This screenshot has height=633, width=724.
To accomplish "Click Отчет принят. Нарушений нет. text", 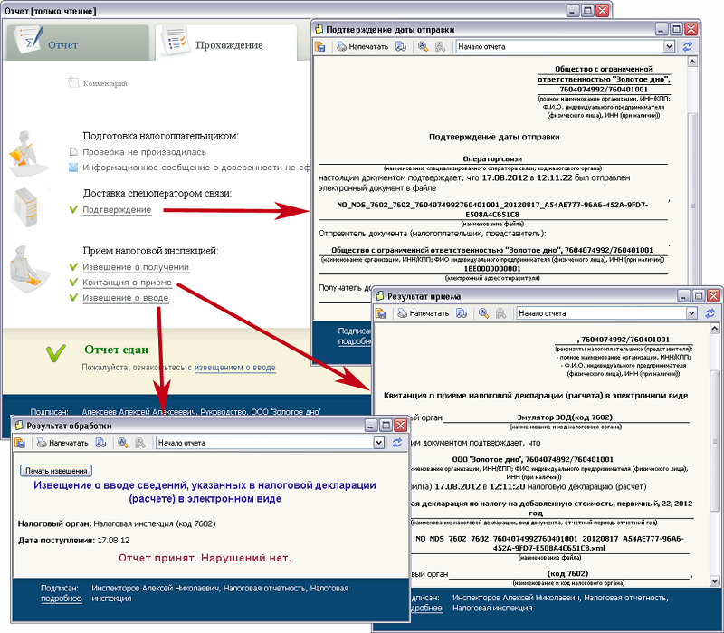I will coord(205,558).
